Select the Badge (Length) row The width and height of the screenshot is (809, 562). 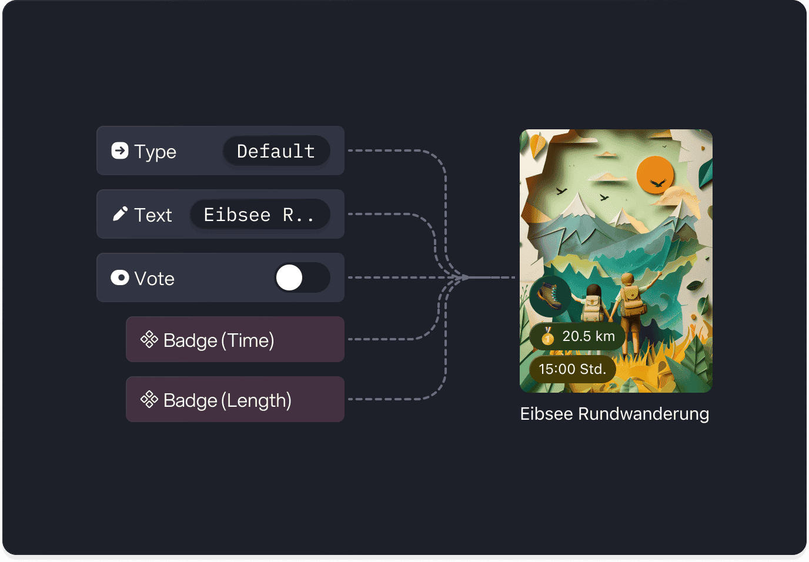235,399
